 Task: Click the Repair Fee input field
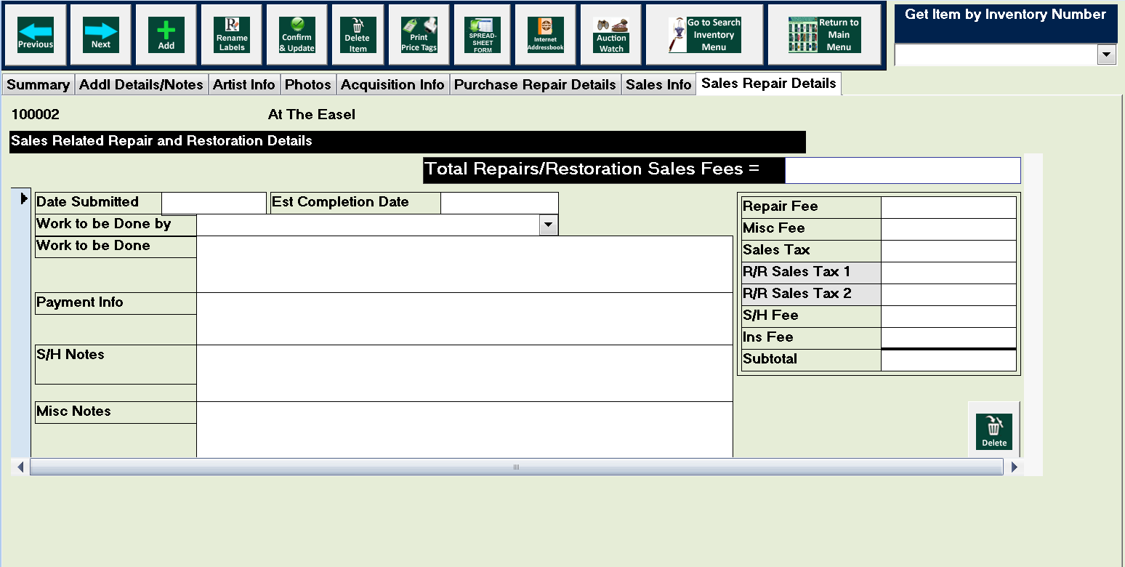click(x=948, y=207)
